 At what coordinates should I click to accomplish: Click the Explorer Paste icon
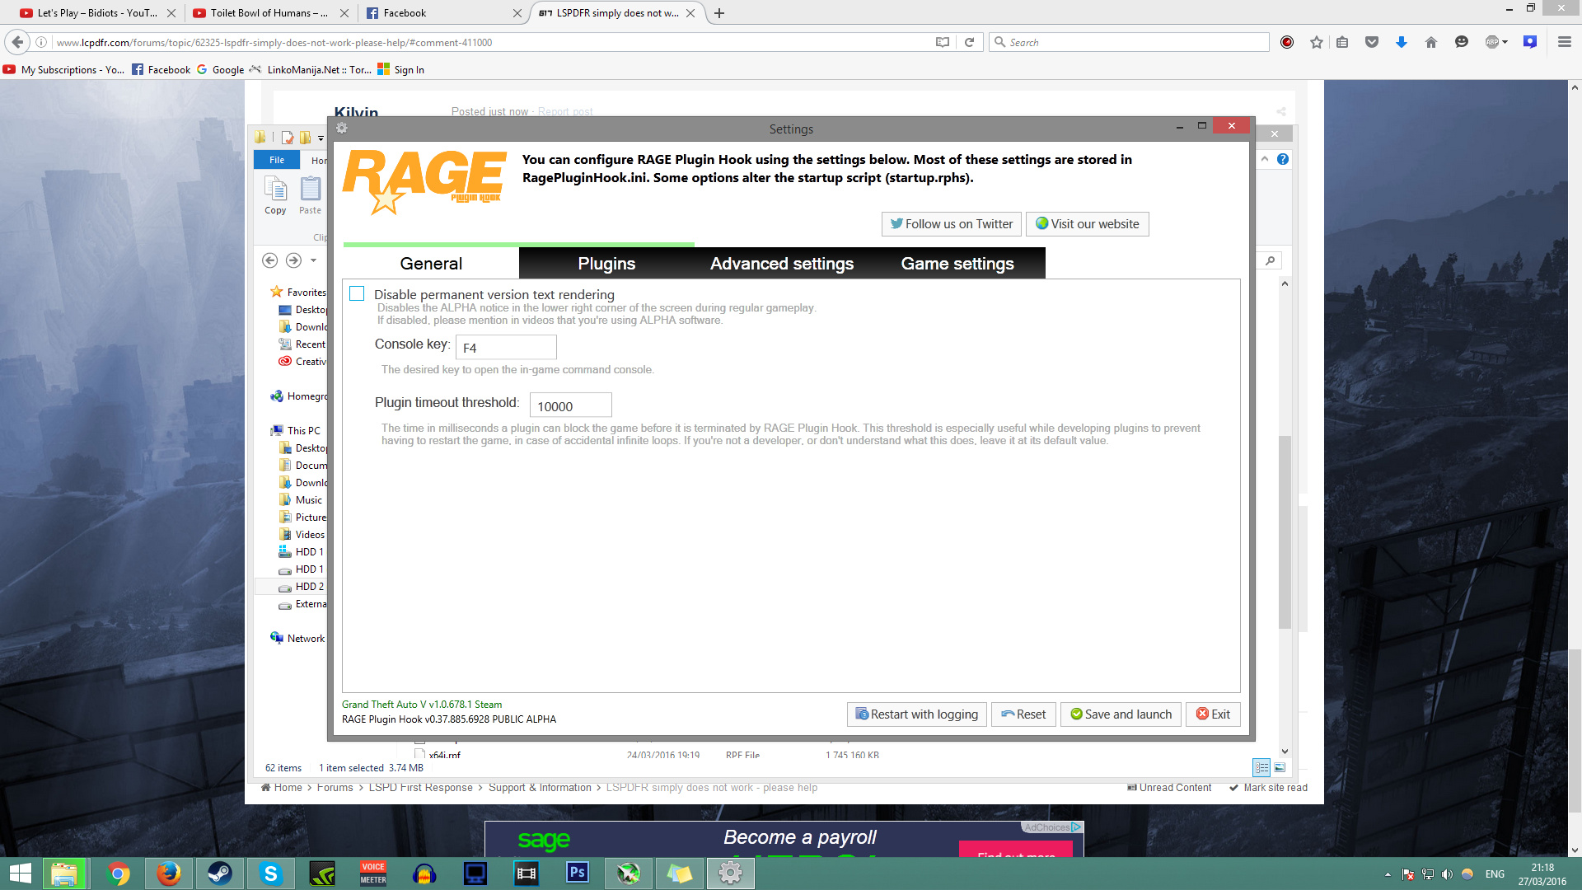point(310,194)
